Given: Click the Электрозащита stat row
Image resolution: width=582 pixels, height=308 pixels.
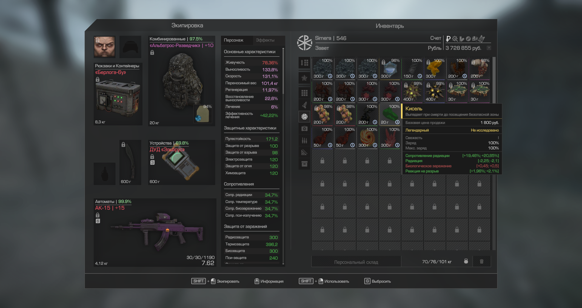Looking at the screenshot, I should (251, 159).
